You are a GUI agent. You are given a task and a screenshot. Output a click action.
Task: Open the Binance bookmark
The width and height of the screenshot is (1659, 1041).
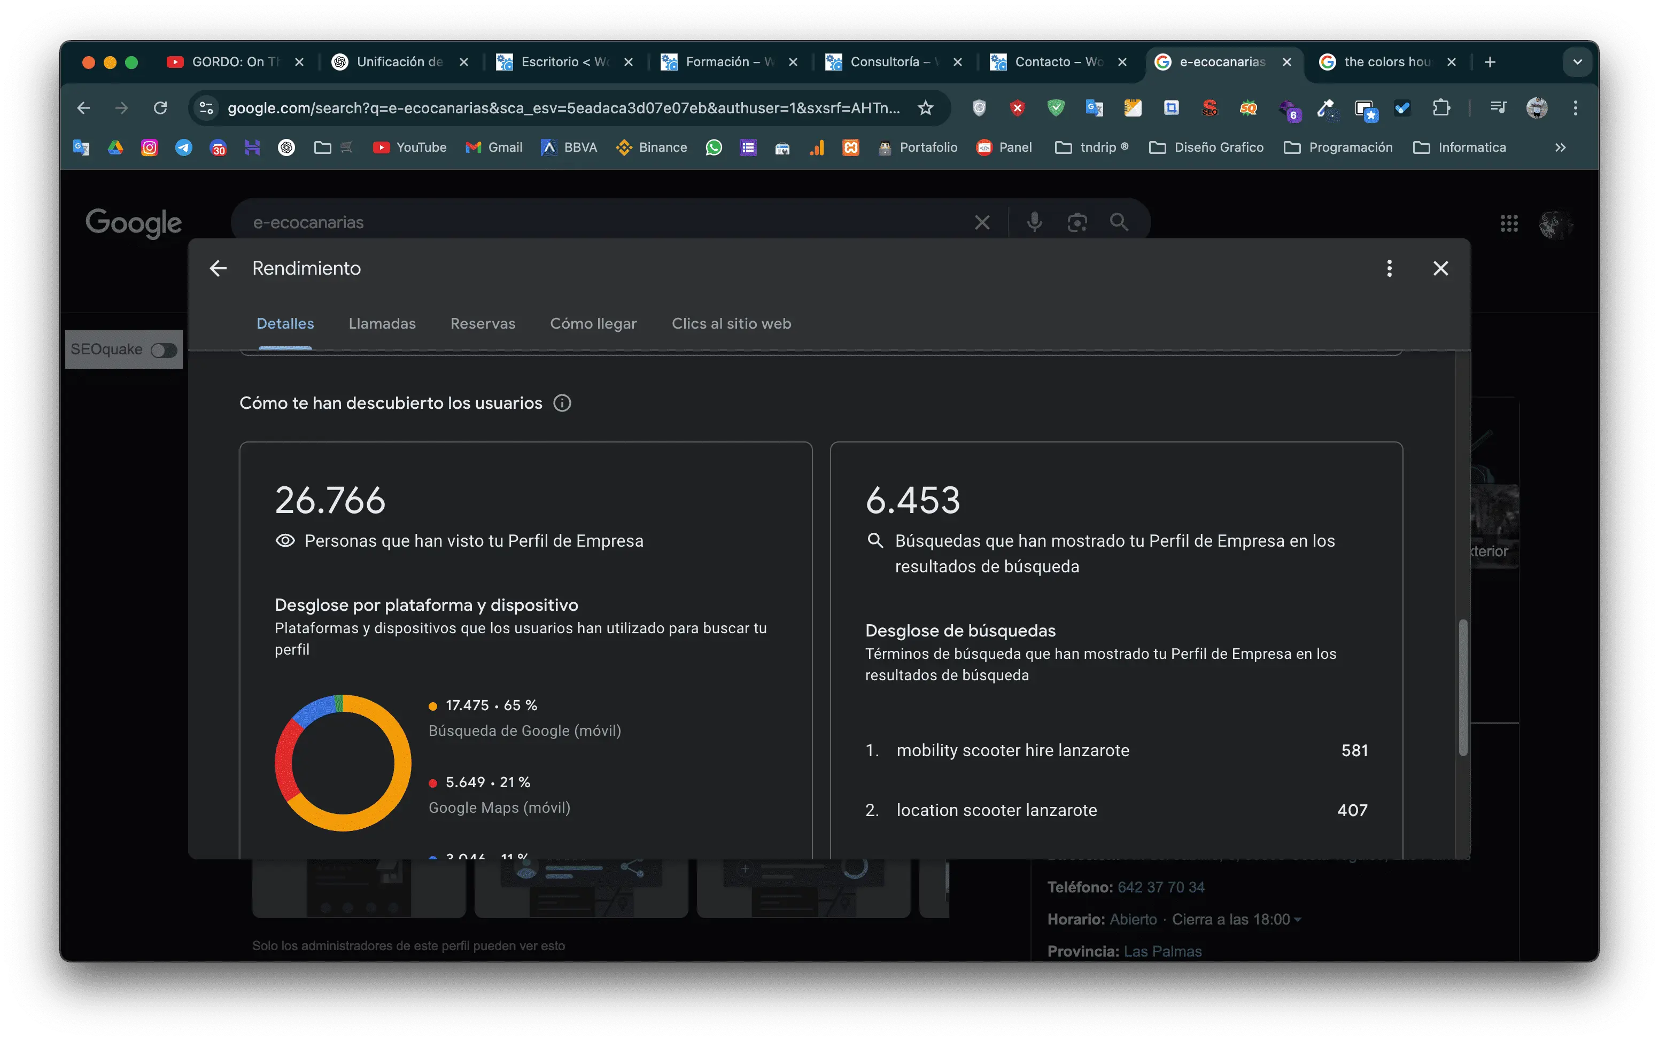point(651,147)
